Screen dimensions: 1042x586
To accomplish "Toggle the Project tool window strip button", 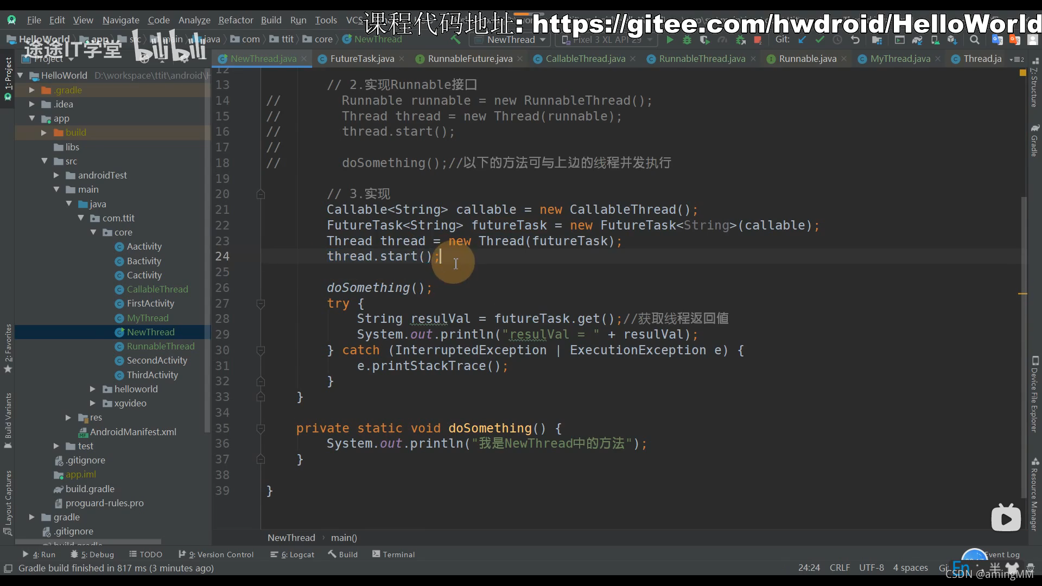I will point(8,79).
